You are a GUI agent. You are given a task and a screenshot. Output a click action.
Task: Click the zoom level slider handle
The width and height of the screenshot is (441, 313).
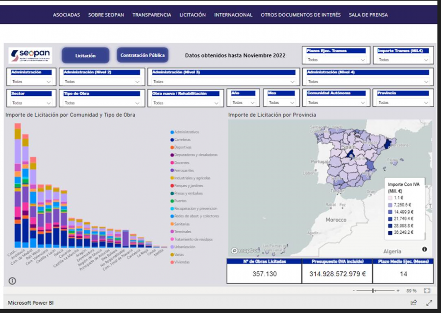point(373,291)
